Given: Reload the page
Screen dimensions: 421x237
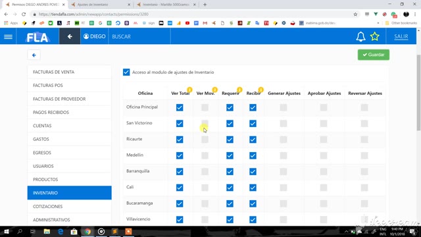Looking at the screenshot, I should click(24, 14).
